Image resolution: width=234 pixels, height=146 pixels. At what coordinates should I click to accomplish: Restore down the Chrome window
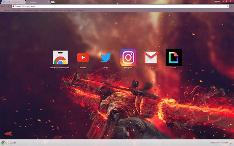[227, 1]
